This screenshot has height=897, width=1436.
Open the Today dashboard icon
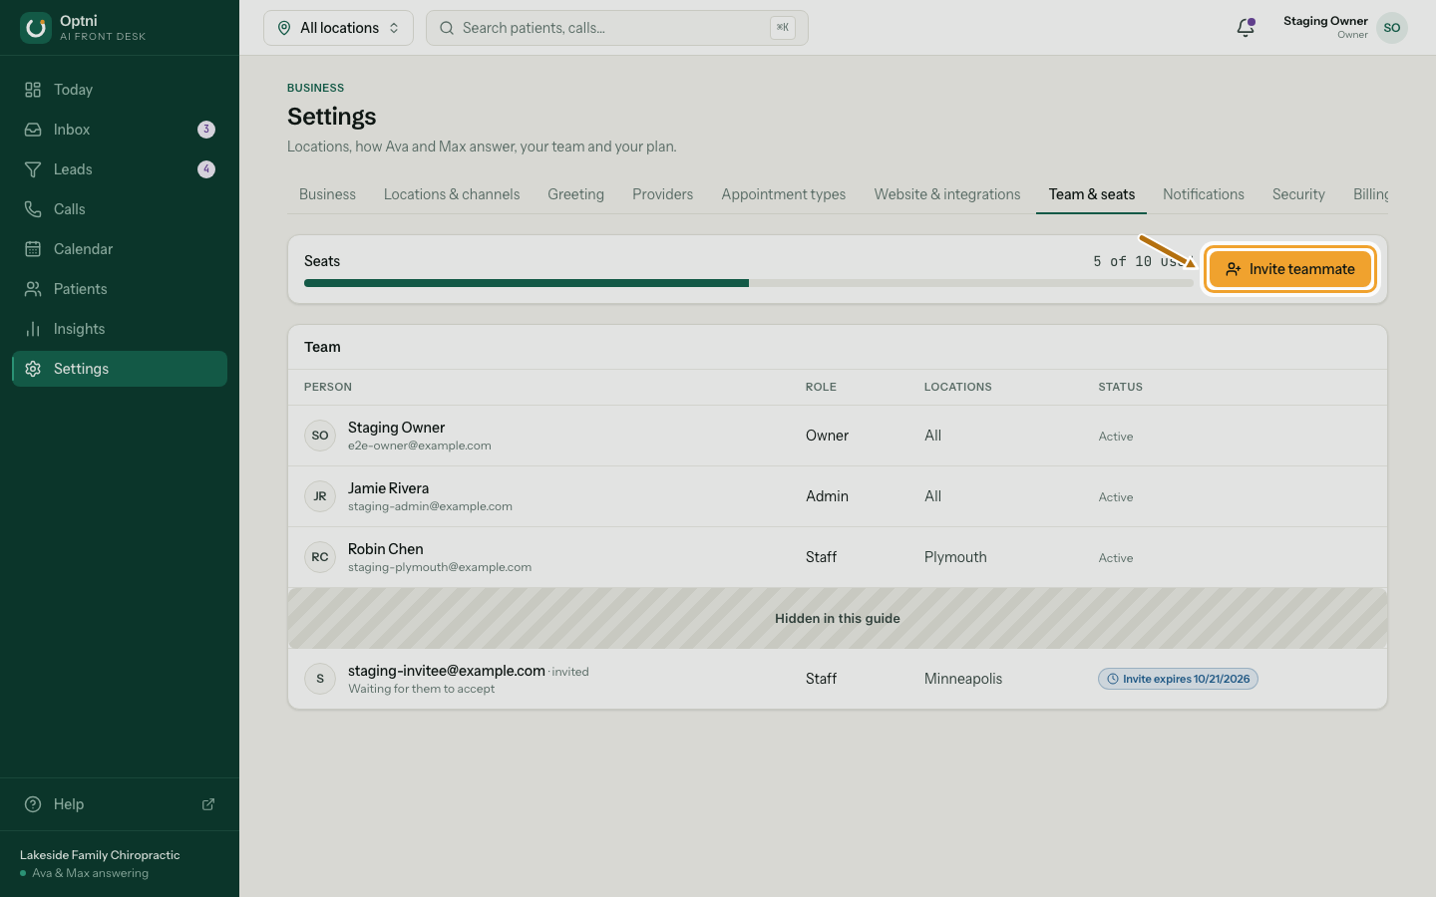point(33,90)
